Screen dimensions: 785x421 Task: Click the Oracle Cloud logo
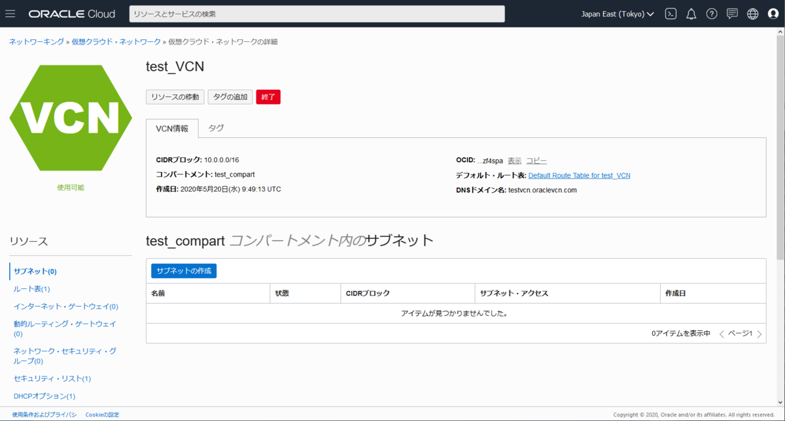[72, 14]
